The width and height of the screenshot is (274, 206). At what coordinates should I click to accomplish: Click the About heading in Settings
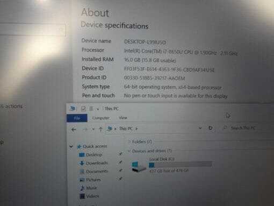coord(95,13)
